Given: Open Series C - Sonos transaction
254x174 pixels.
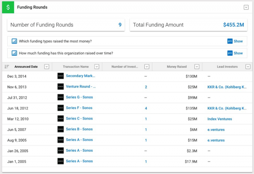Looking at the screenshot, I should [79, 119].
